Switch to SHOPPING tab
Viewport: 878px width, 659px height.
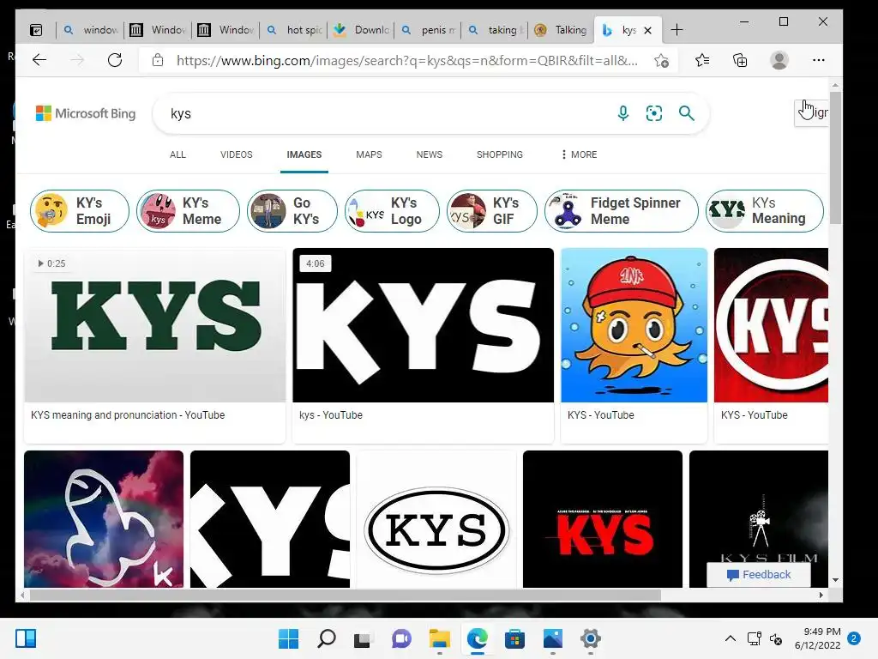pyautogui.click(x=500, y=154)
